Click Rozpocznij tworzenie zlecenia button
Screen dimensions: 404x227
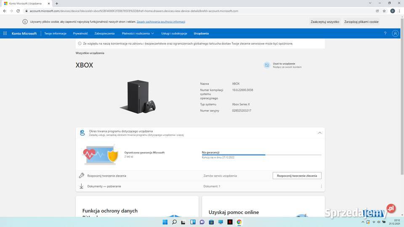click(x=297, y=176)
